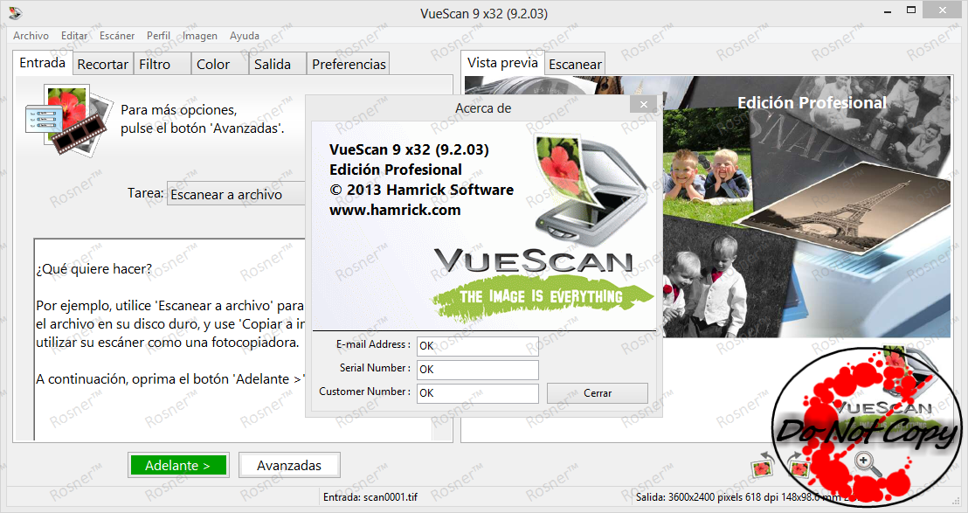Viewport: 968px width, 513px height.
Task: Click the E-mail Address field
Action: (478, 346)
